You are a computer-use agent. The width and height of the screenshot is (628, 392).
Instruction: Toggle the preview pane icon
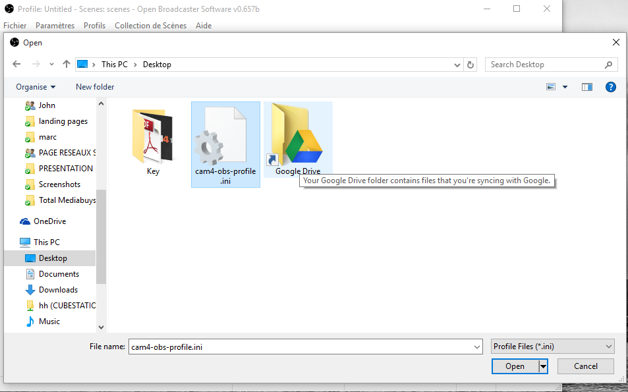click(x=586, y=87)
